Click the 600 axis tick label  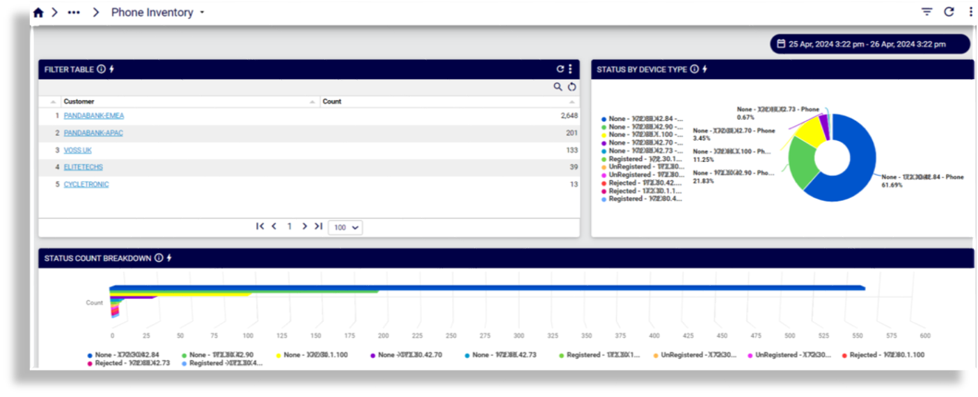(x=925, y=335)
